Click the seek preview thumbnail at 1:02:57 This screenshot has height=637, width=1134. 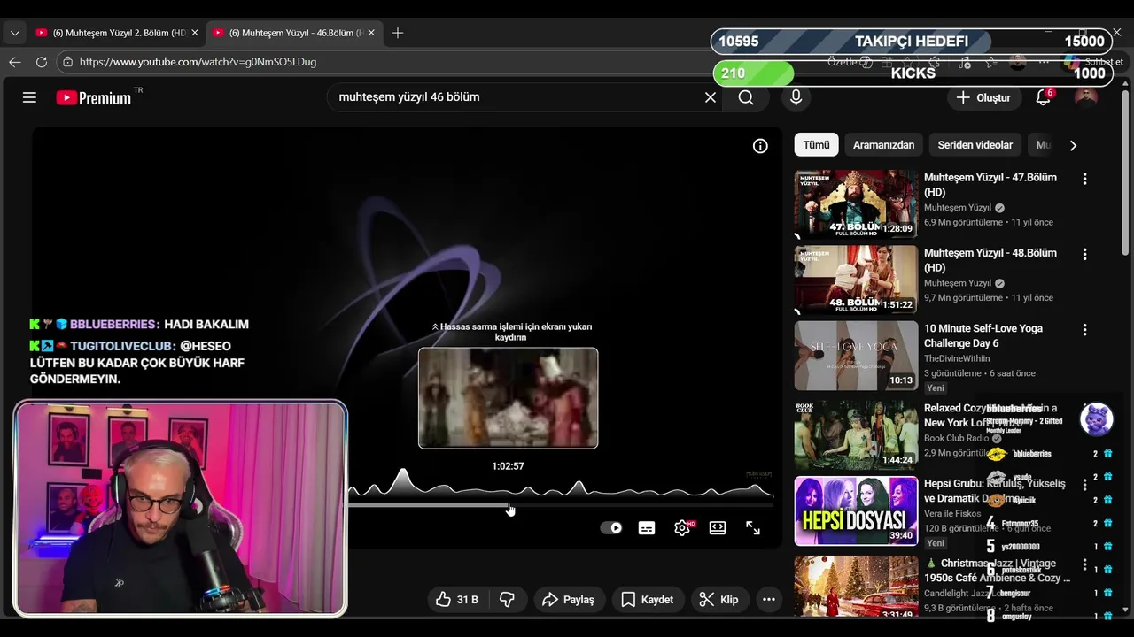point(508,398)
